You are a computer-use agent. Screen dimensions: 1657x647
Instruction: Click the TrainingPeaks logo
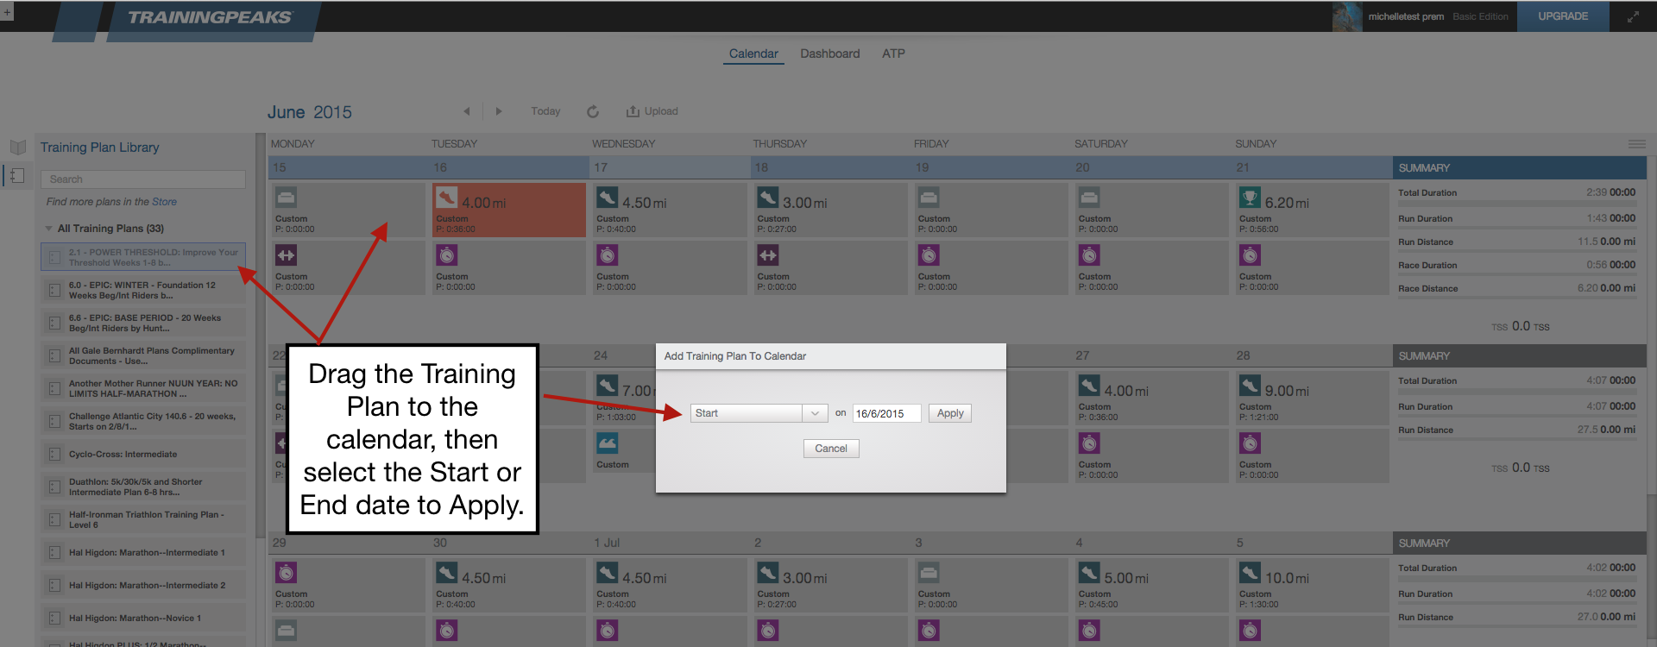(x=210, y=17)
